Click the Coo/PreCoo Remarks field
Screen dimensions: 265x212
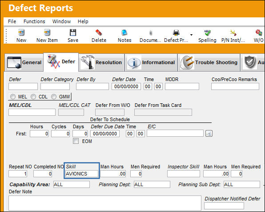point(235,86)
